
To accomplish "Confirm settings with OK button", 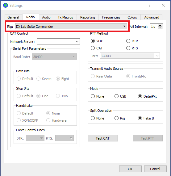I will tap(130, 169).
